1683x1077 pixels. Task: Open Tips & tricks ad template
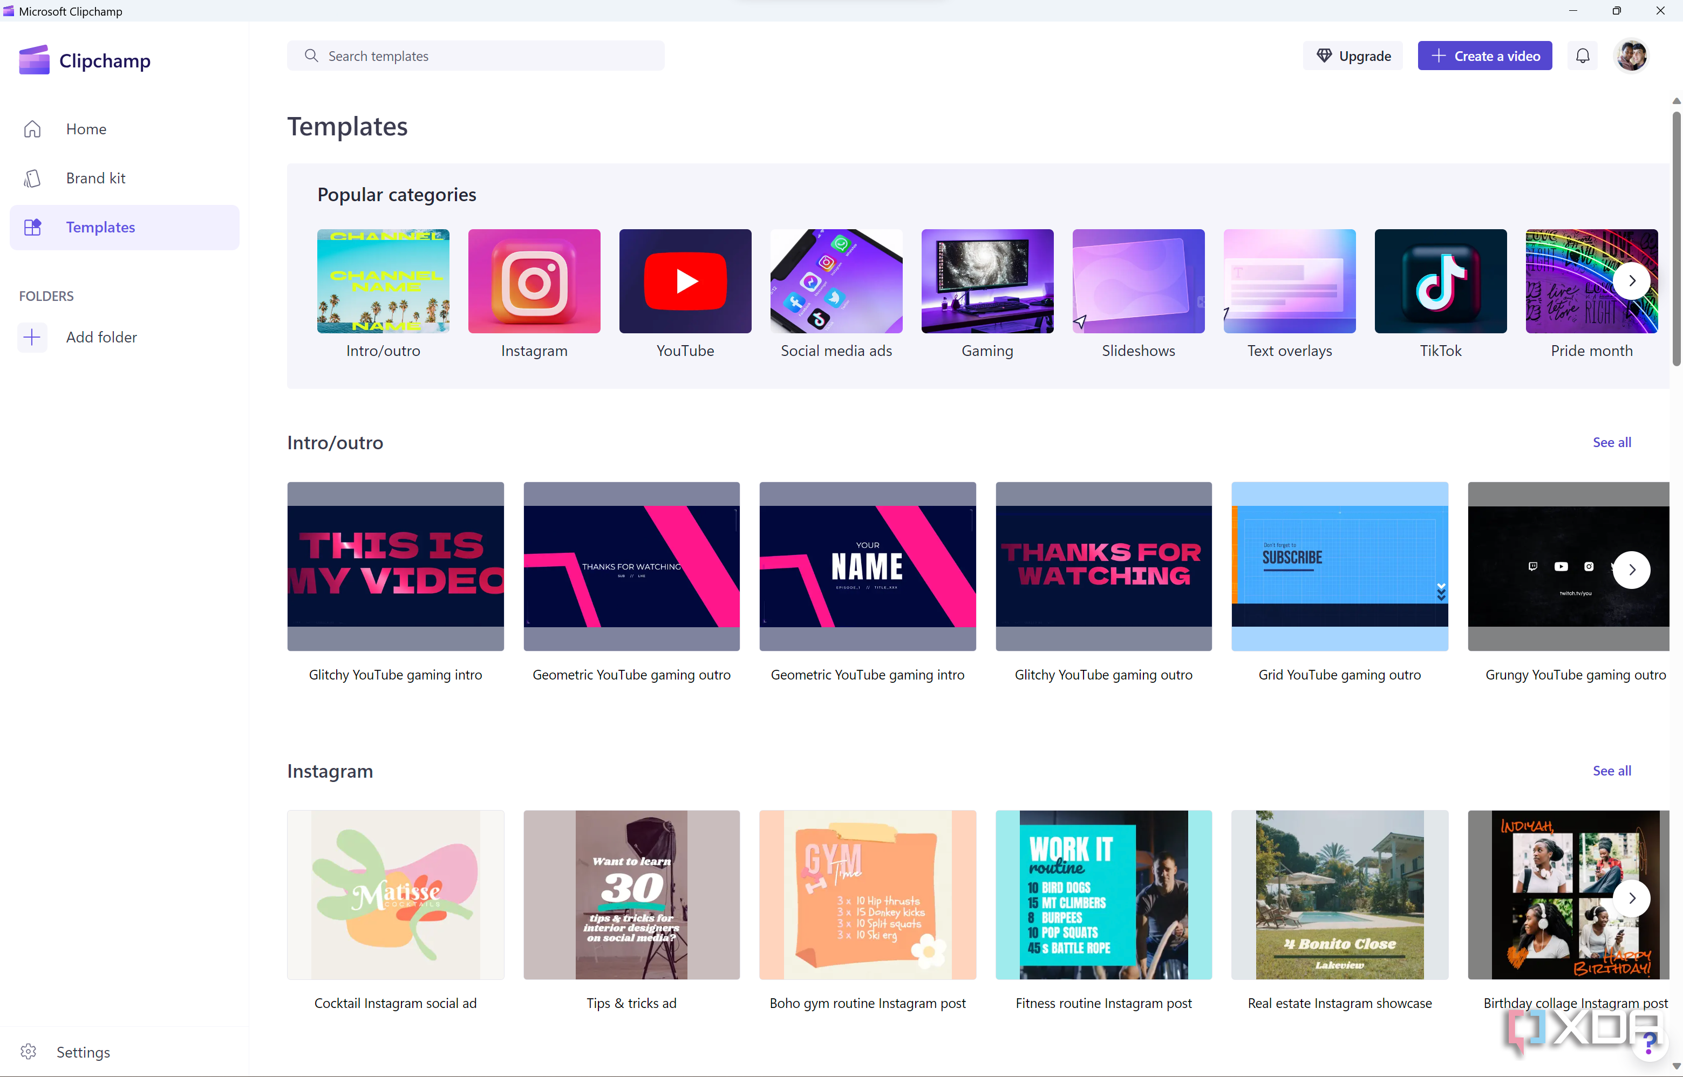[x=631, y=895]
